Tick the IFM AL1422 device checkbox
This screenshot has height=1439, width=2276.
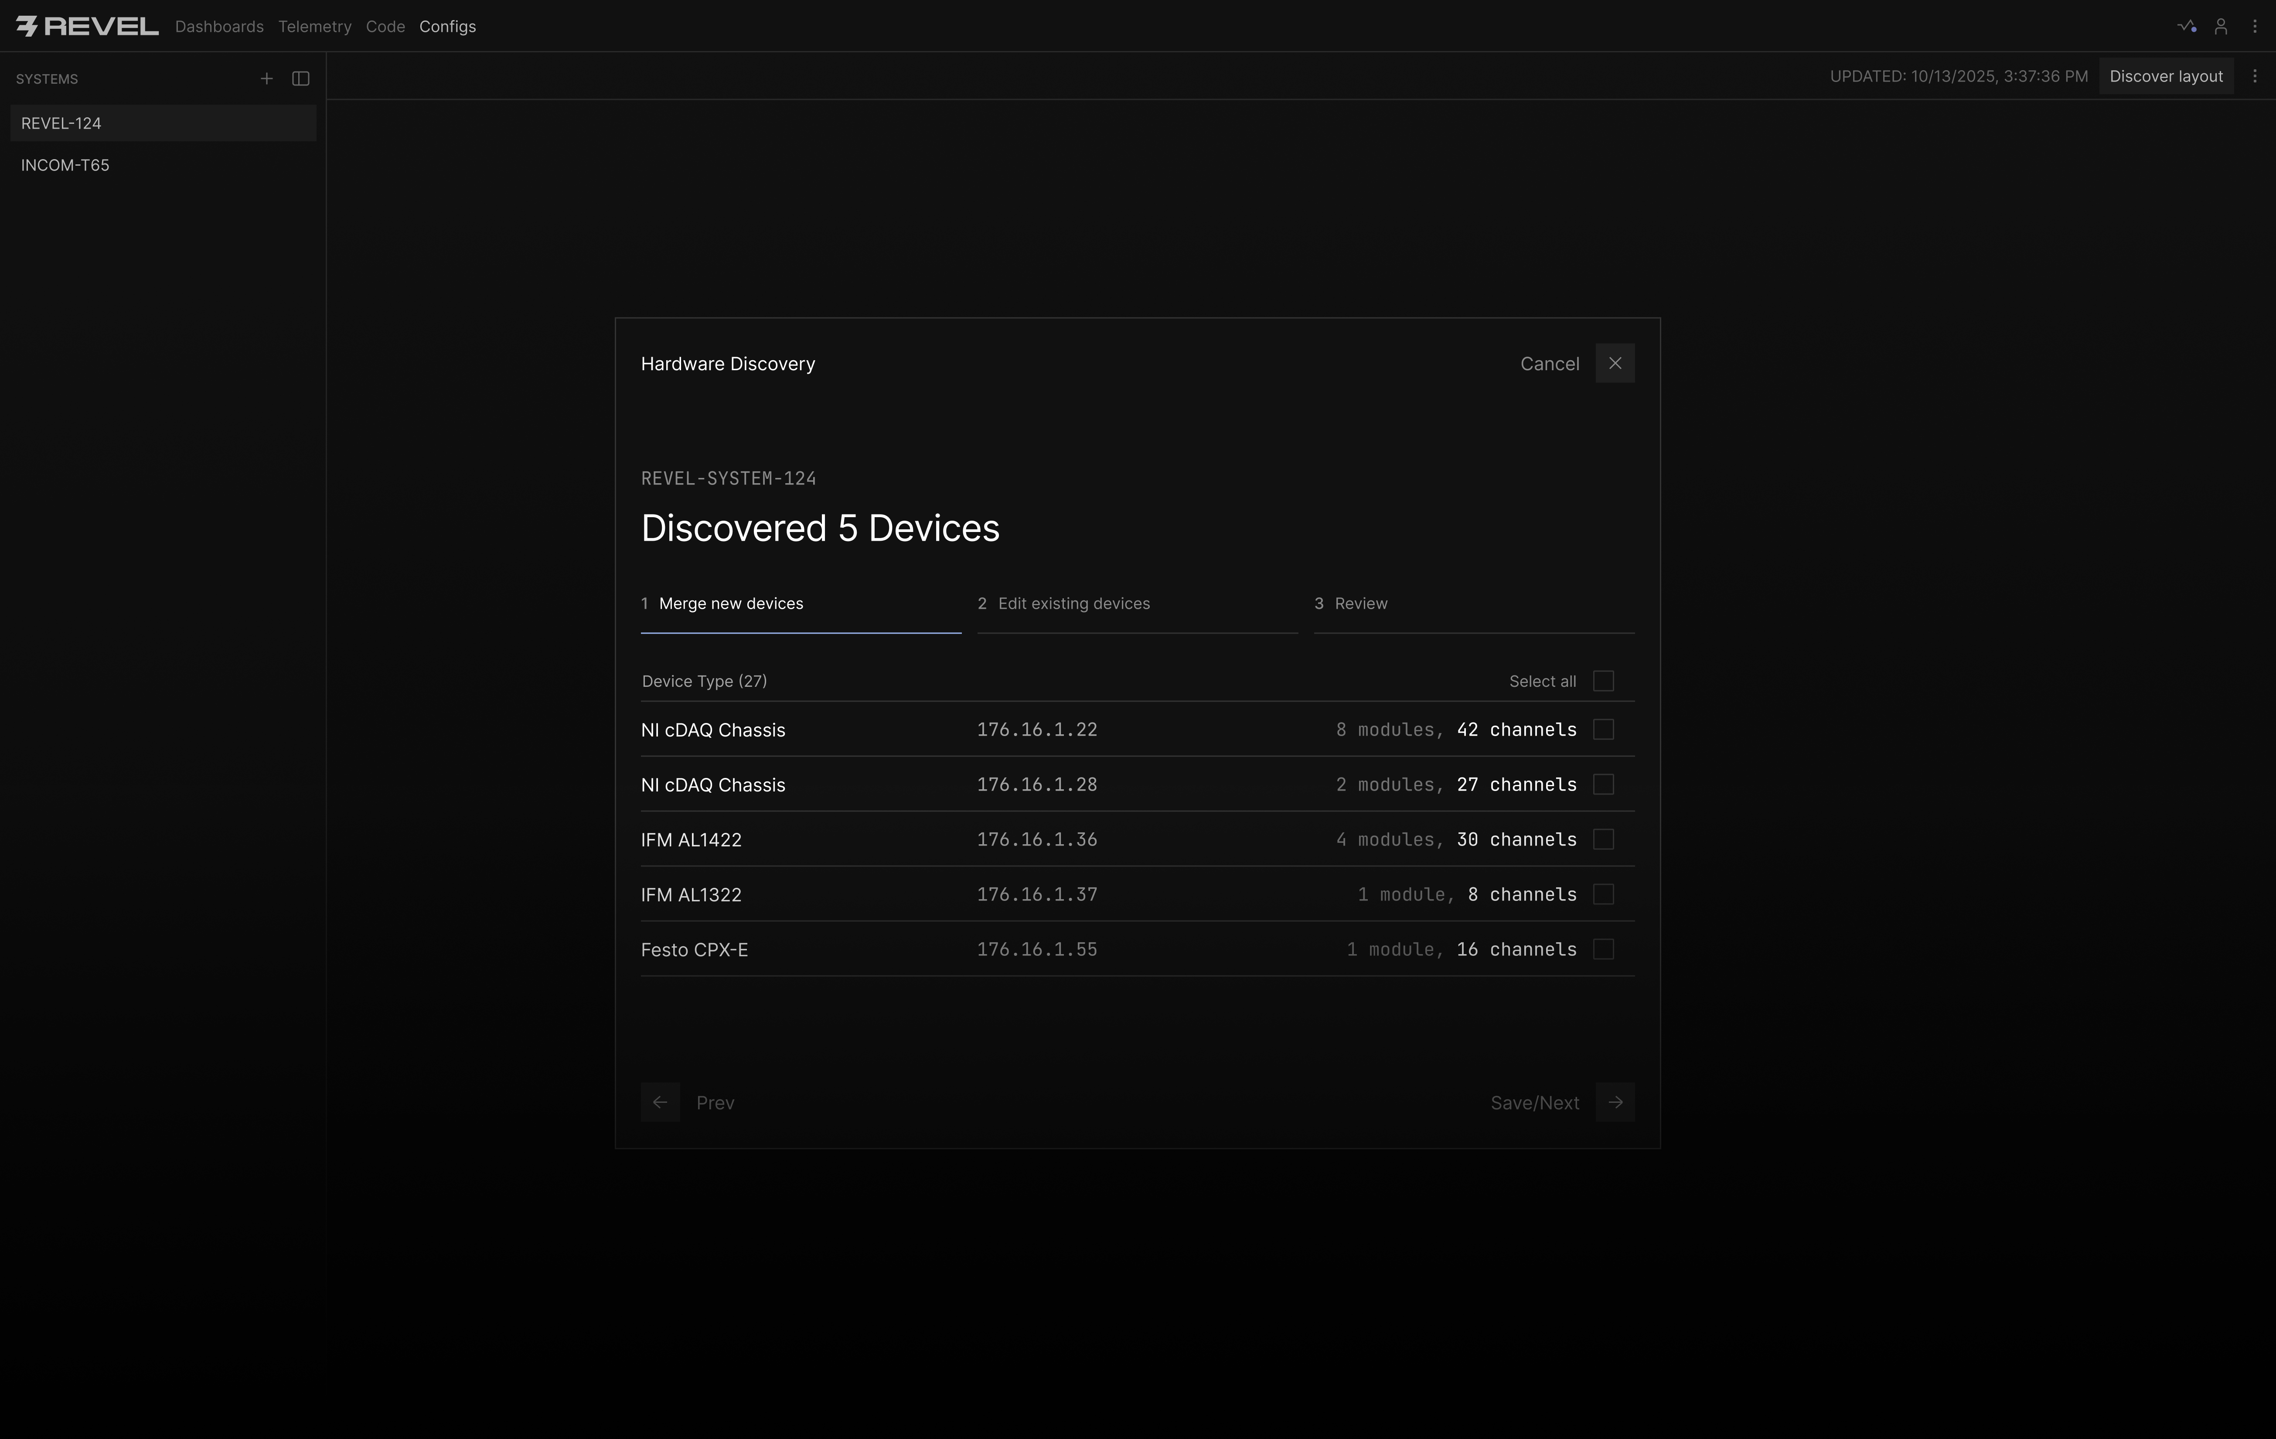click(x=1603, y=839)
